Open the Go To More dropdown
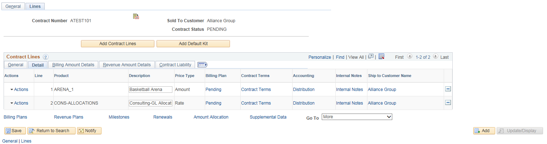 point(357,117)
